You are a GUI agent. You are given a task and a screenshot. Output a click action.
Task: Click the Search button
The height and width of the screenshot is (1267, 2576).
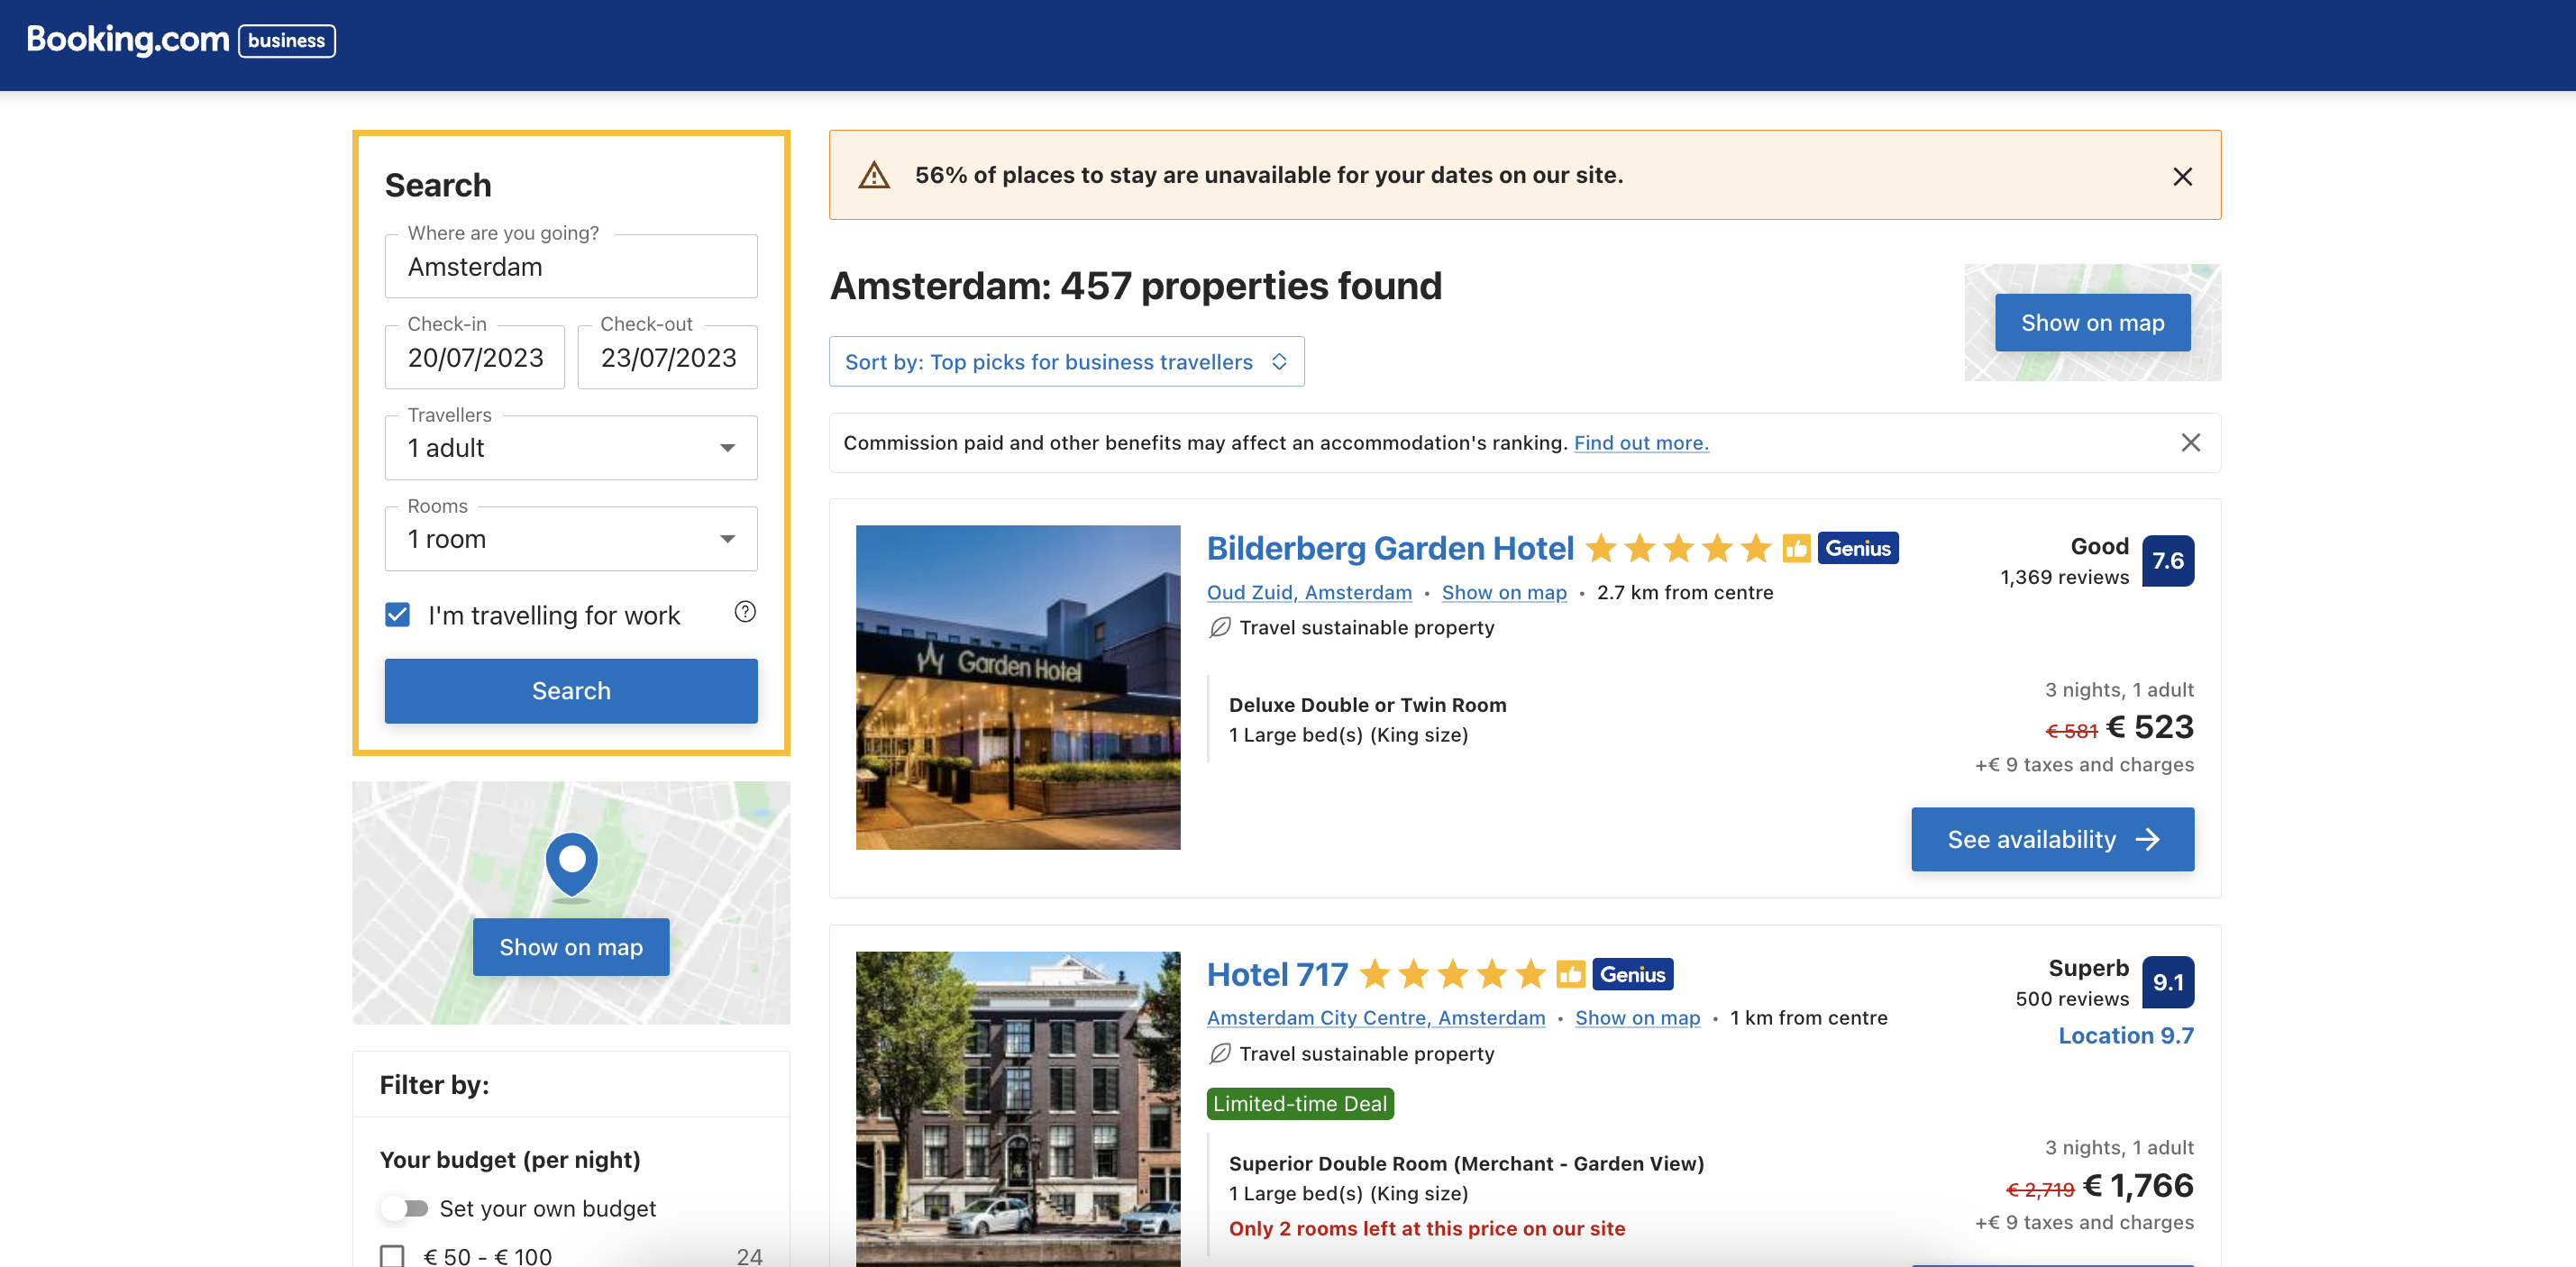click(x=570, y=690)
